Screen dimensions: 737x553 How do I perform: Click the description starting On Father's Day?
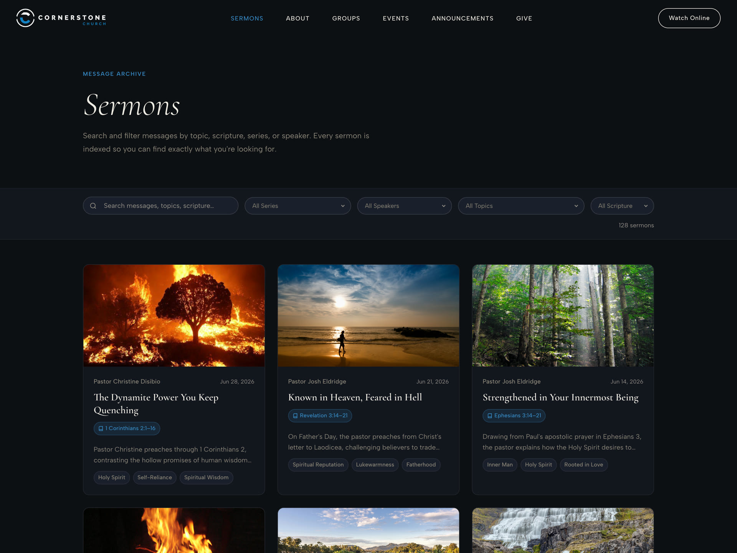point(365,442)
